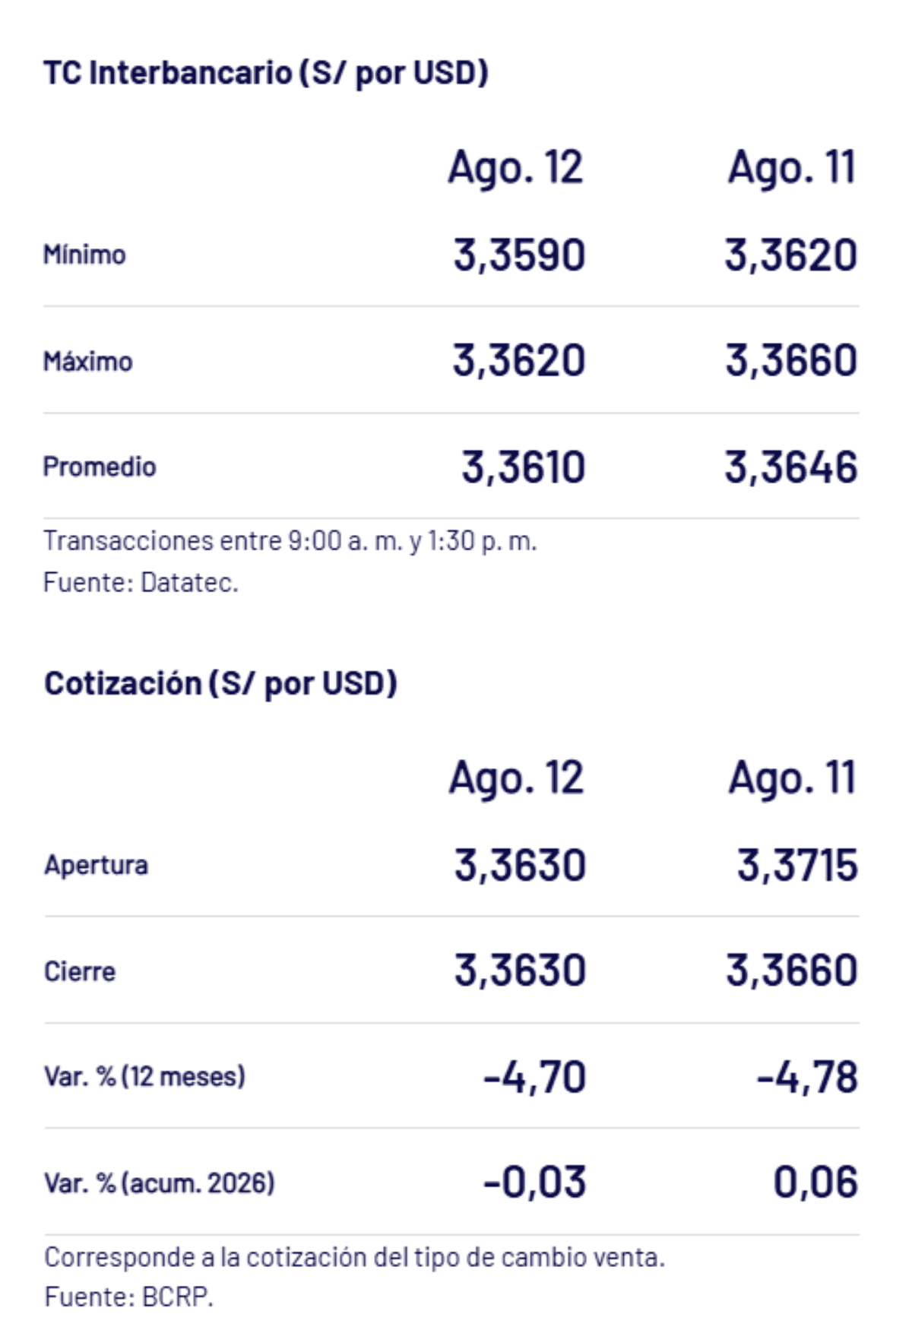Click the Máximo row label
Viewport: 912px width, 1330px height.
[x=87, y=361]
